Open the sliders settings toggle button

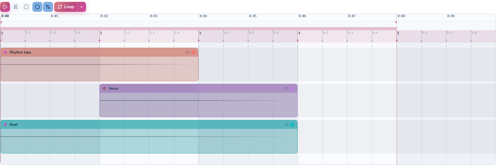tap(48, 7)
